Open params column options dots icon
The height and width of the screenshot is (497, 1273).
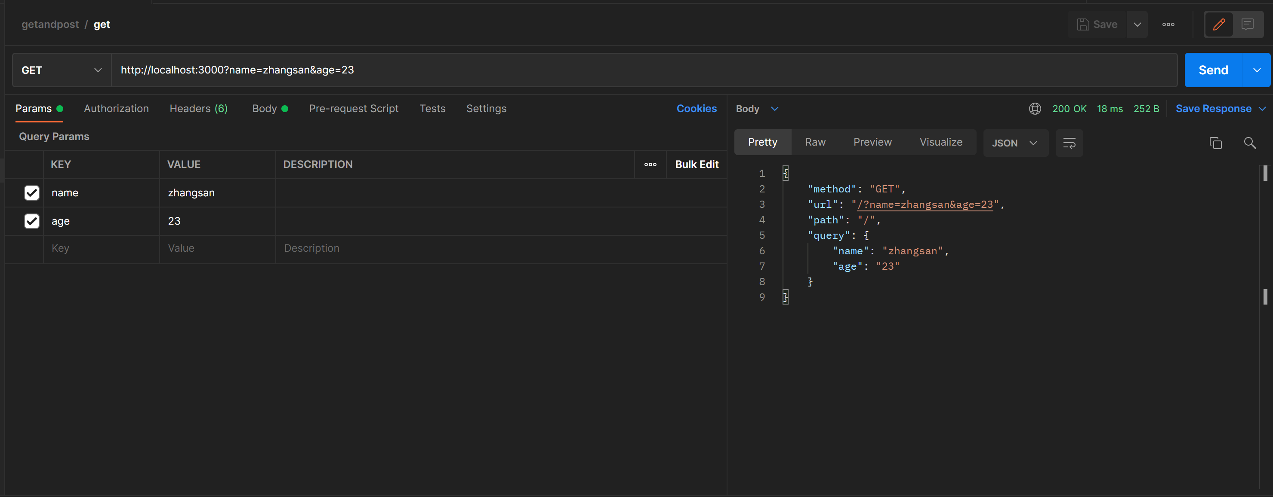pyautogui.click(x=650, y=165)
